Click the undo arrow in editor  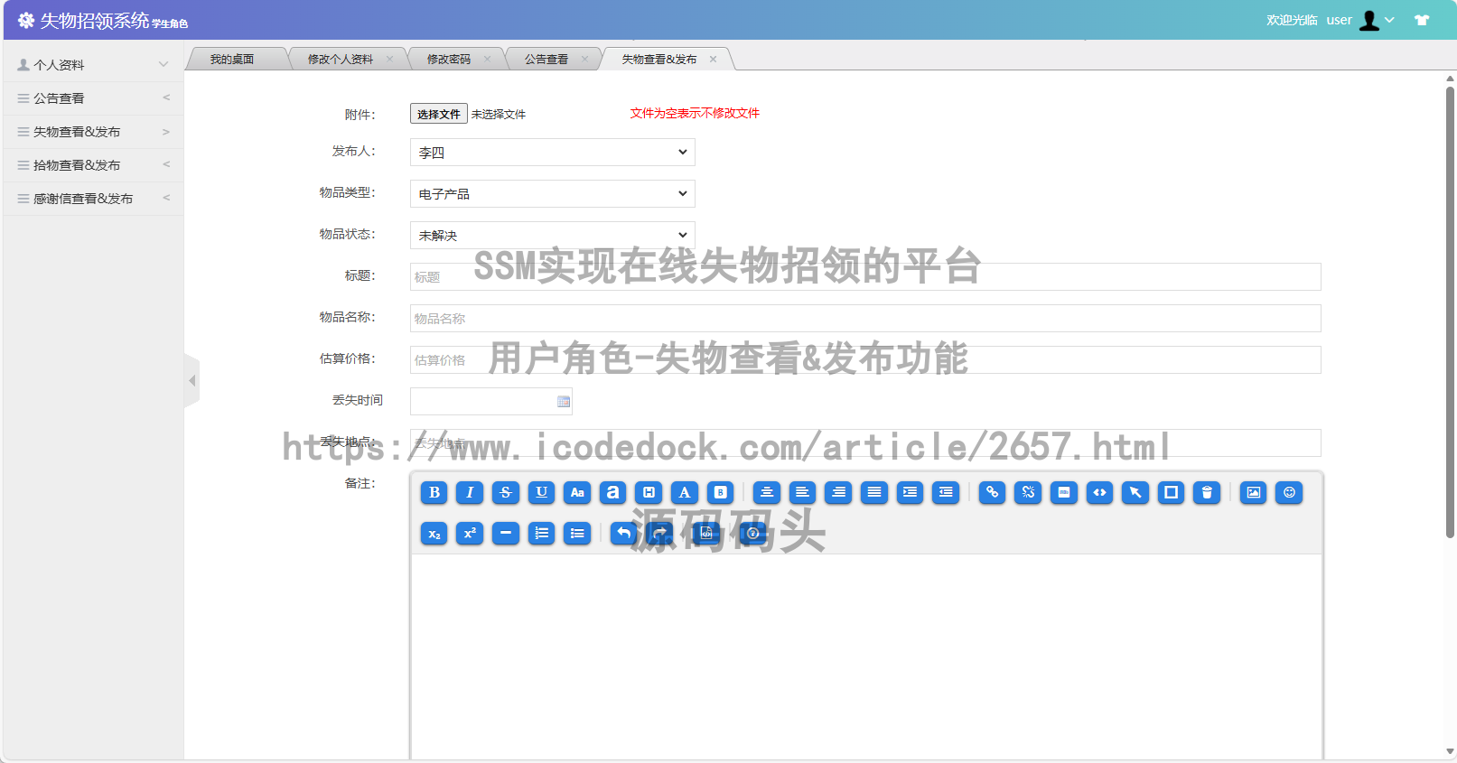click(623, 534)
